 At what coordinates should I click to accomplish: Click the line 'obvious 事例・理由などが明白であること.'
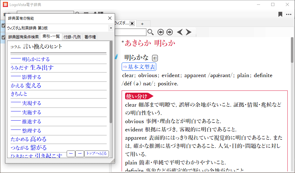pyautogui.click(x=173, y=121)
